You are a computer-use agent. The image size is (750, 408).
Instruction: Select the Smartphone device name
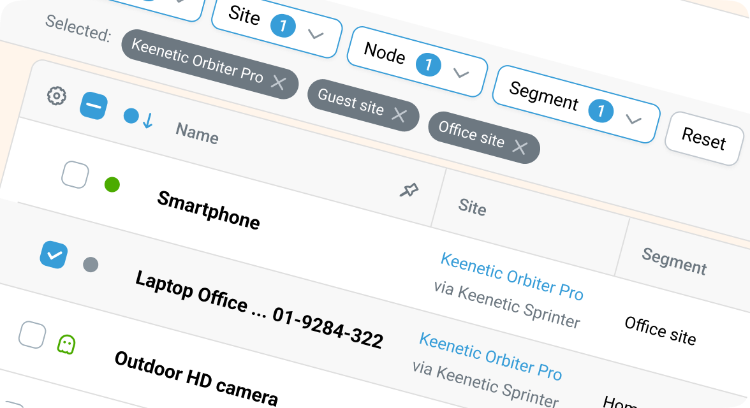click(209, 210)
